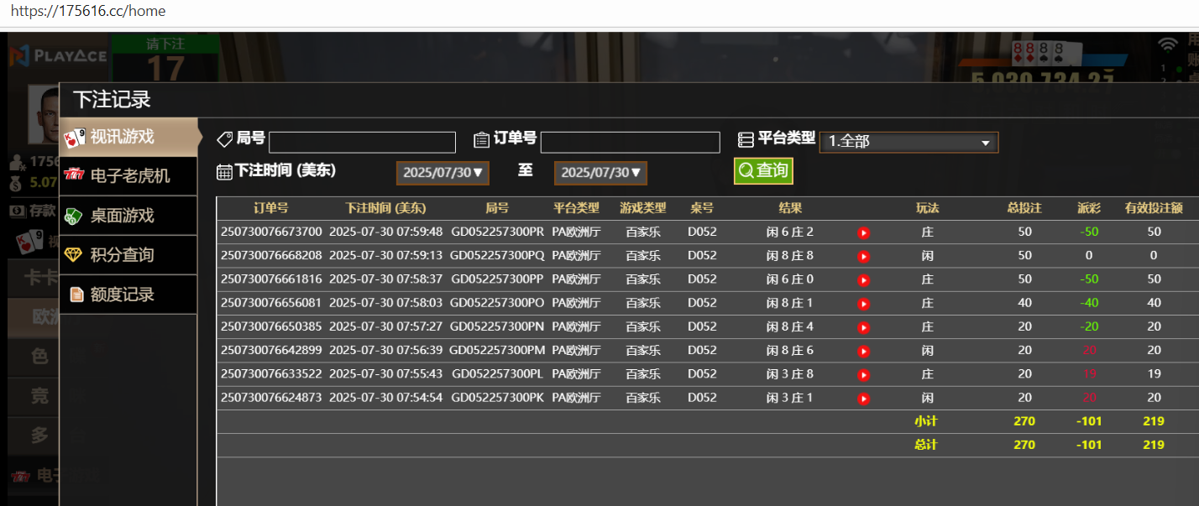Click the green 查询 search button
The image size is (1199, 506).
click(762, 171)
